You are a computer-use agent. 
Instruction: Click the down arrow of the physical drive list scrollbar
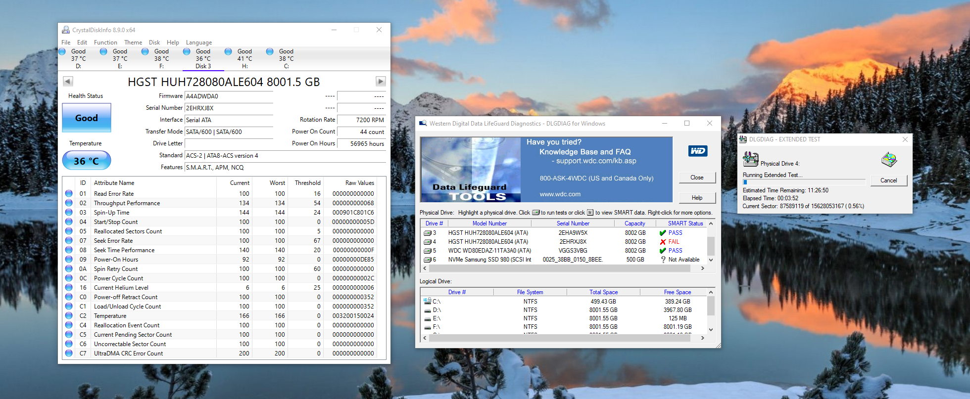711,260
